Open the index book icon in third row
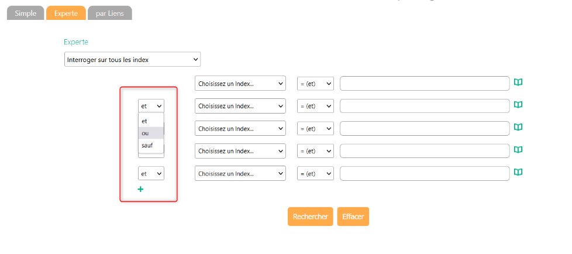Screen dimensions: 572x254 (518, 127)
